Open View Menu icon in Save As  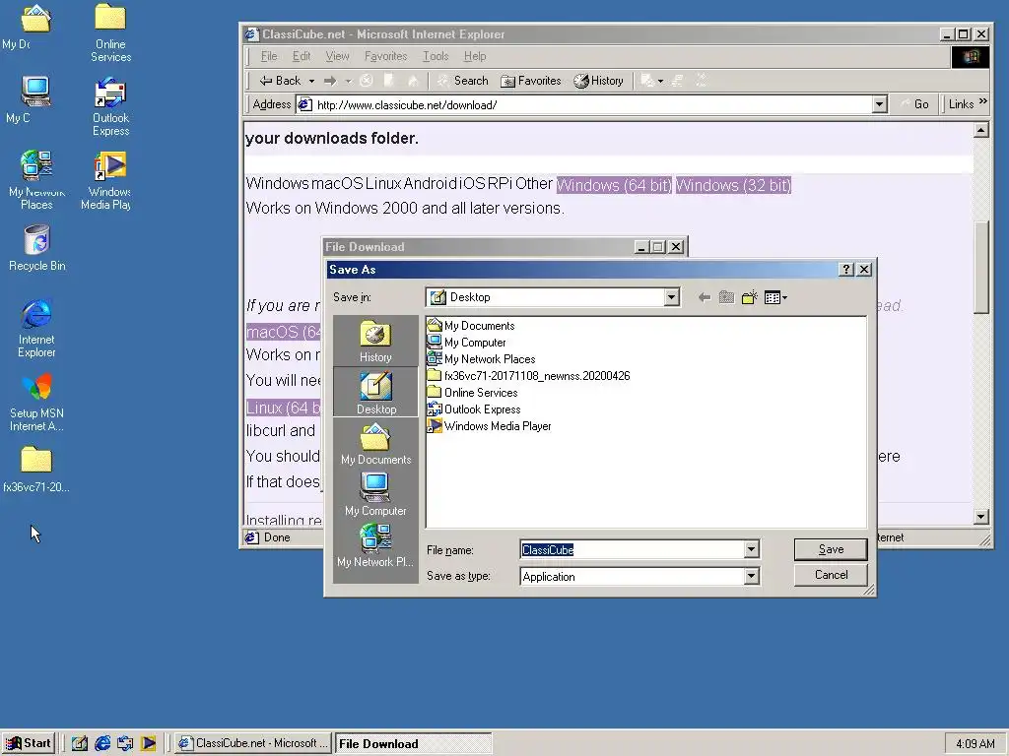coord(775,297)
